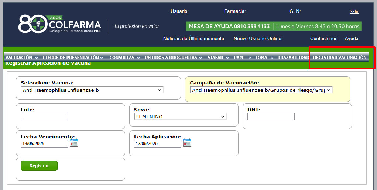Screen dimensions: 377x190
Task: Click the Fecha Vencimiento date field
Action: pos(44,144)
